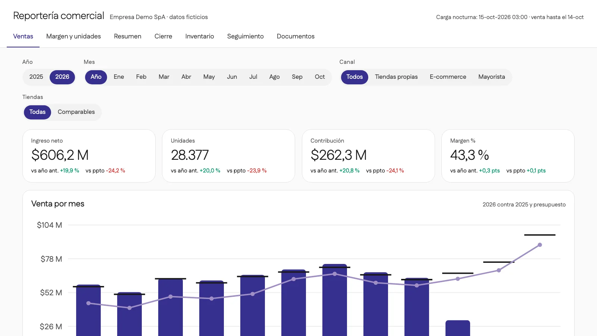Switch stores filter to Comparables
Viewport: 597px width, 336px height.
(x=76, y=112)
